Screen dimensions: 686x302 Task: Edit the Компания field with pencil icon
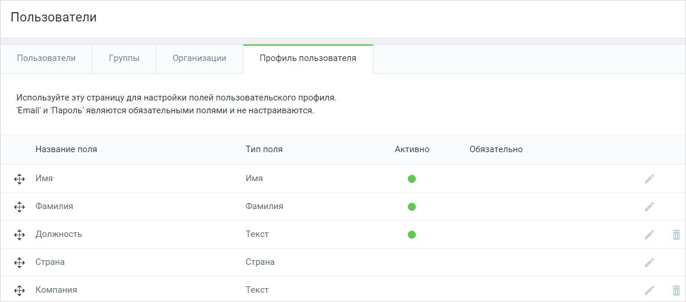649,290
